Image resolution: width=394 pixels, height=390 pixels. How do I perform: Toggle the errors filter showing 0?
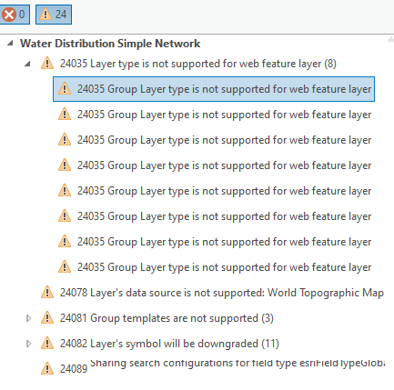click(15, 15)
